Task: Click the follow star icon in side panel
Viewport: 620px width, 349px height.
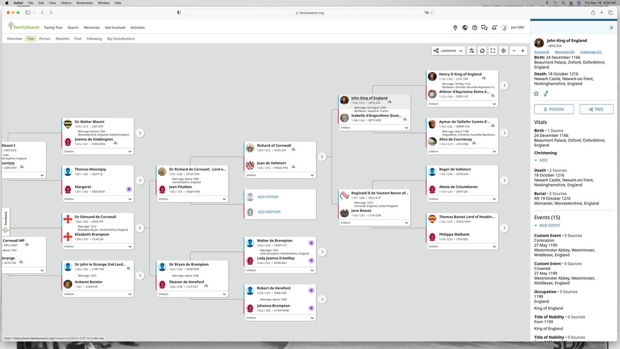Action: 536,94
